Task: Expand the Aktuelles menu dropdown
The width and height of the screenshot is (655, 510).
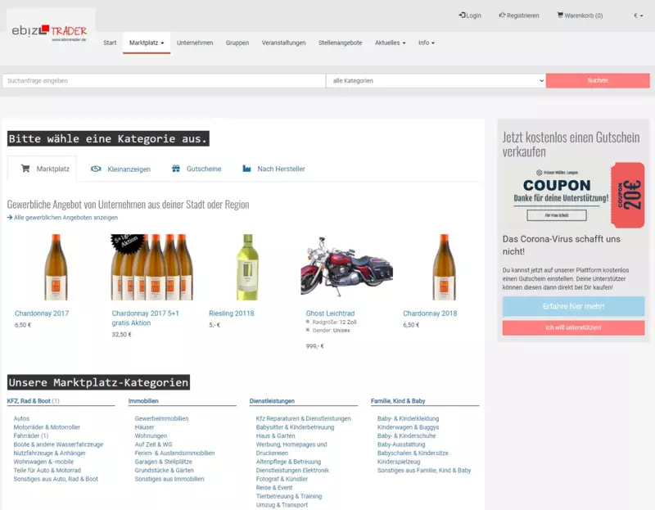Action: coord(390,43)
